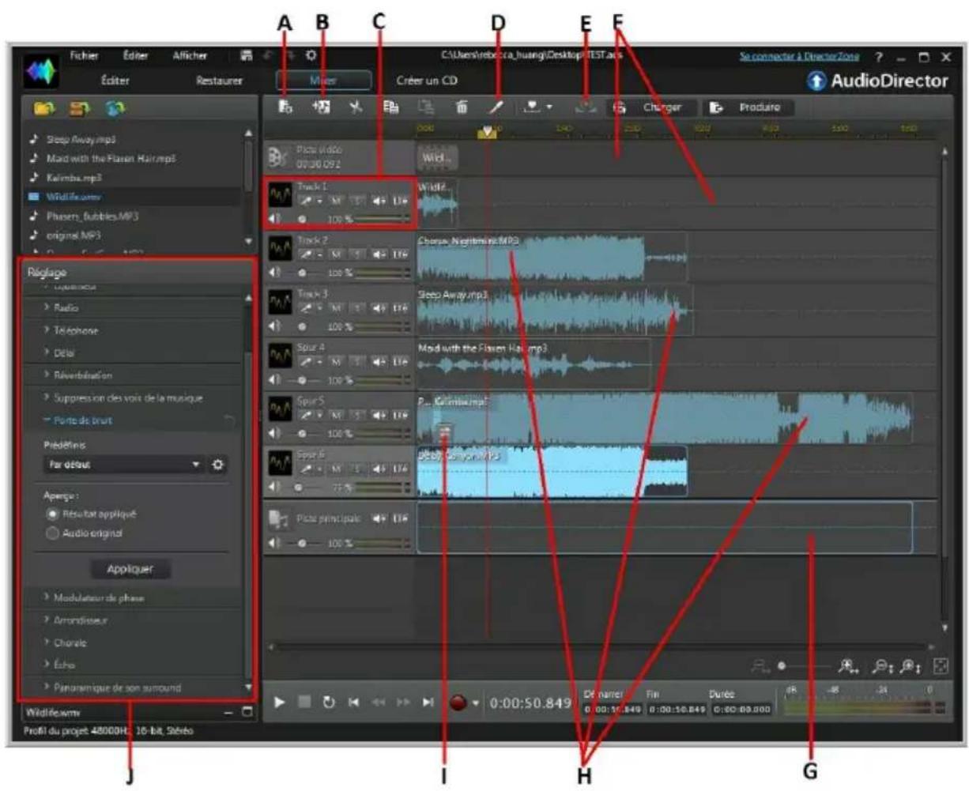Viewport: 969px width, 791px height.
Task: Select the Résultat appliqué radio button
Action: [x=54, y=514]
